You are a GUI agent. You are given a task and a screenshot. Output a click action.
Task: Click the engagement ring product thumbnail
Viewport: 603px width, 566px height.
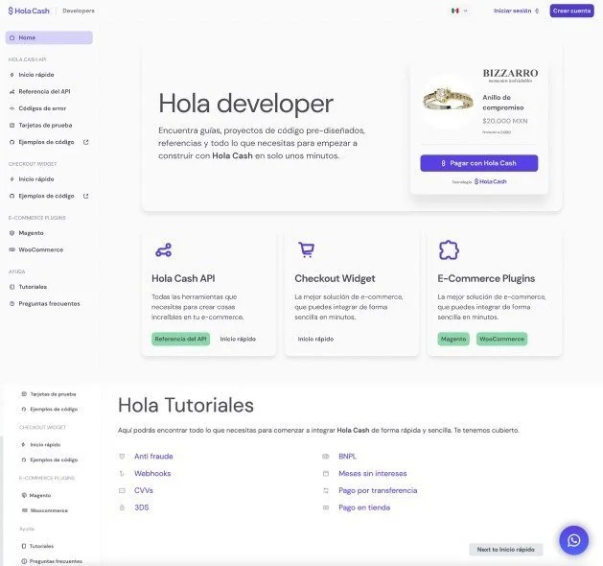[x=448, y=101]
